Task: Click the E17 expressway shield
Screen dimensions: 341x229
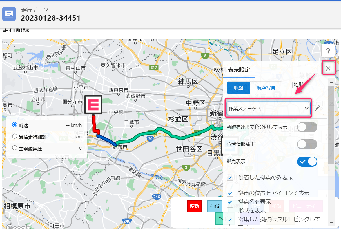Action: click(153, 67)
